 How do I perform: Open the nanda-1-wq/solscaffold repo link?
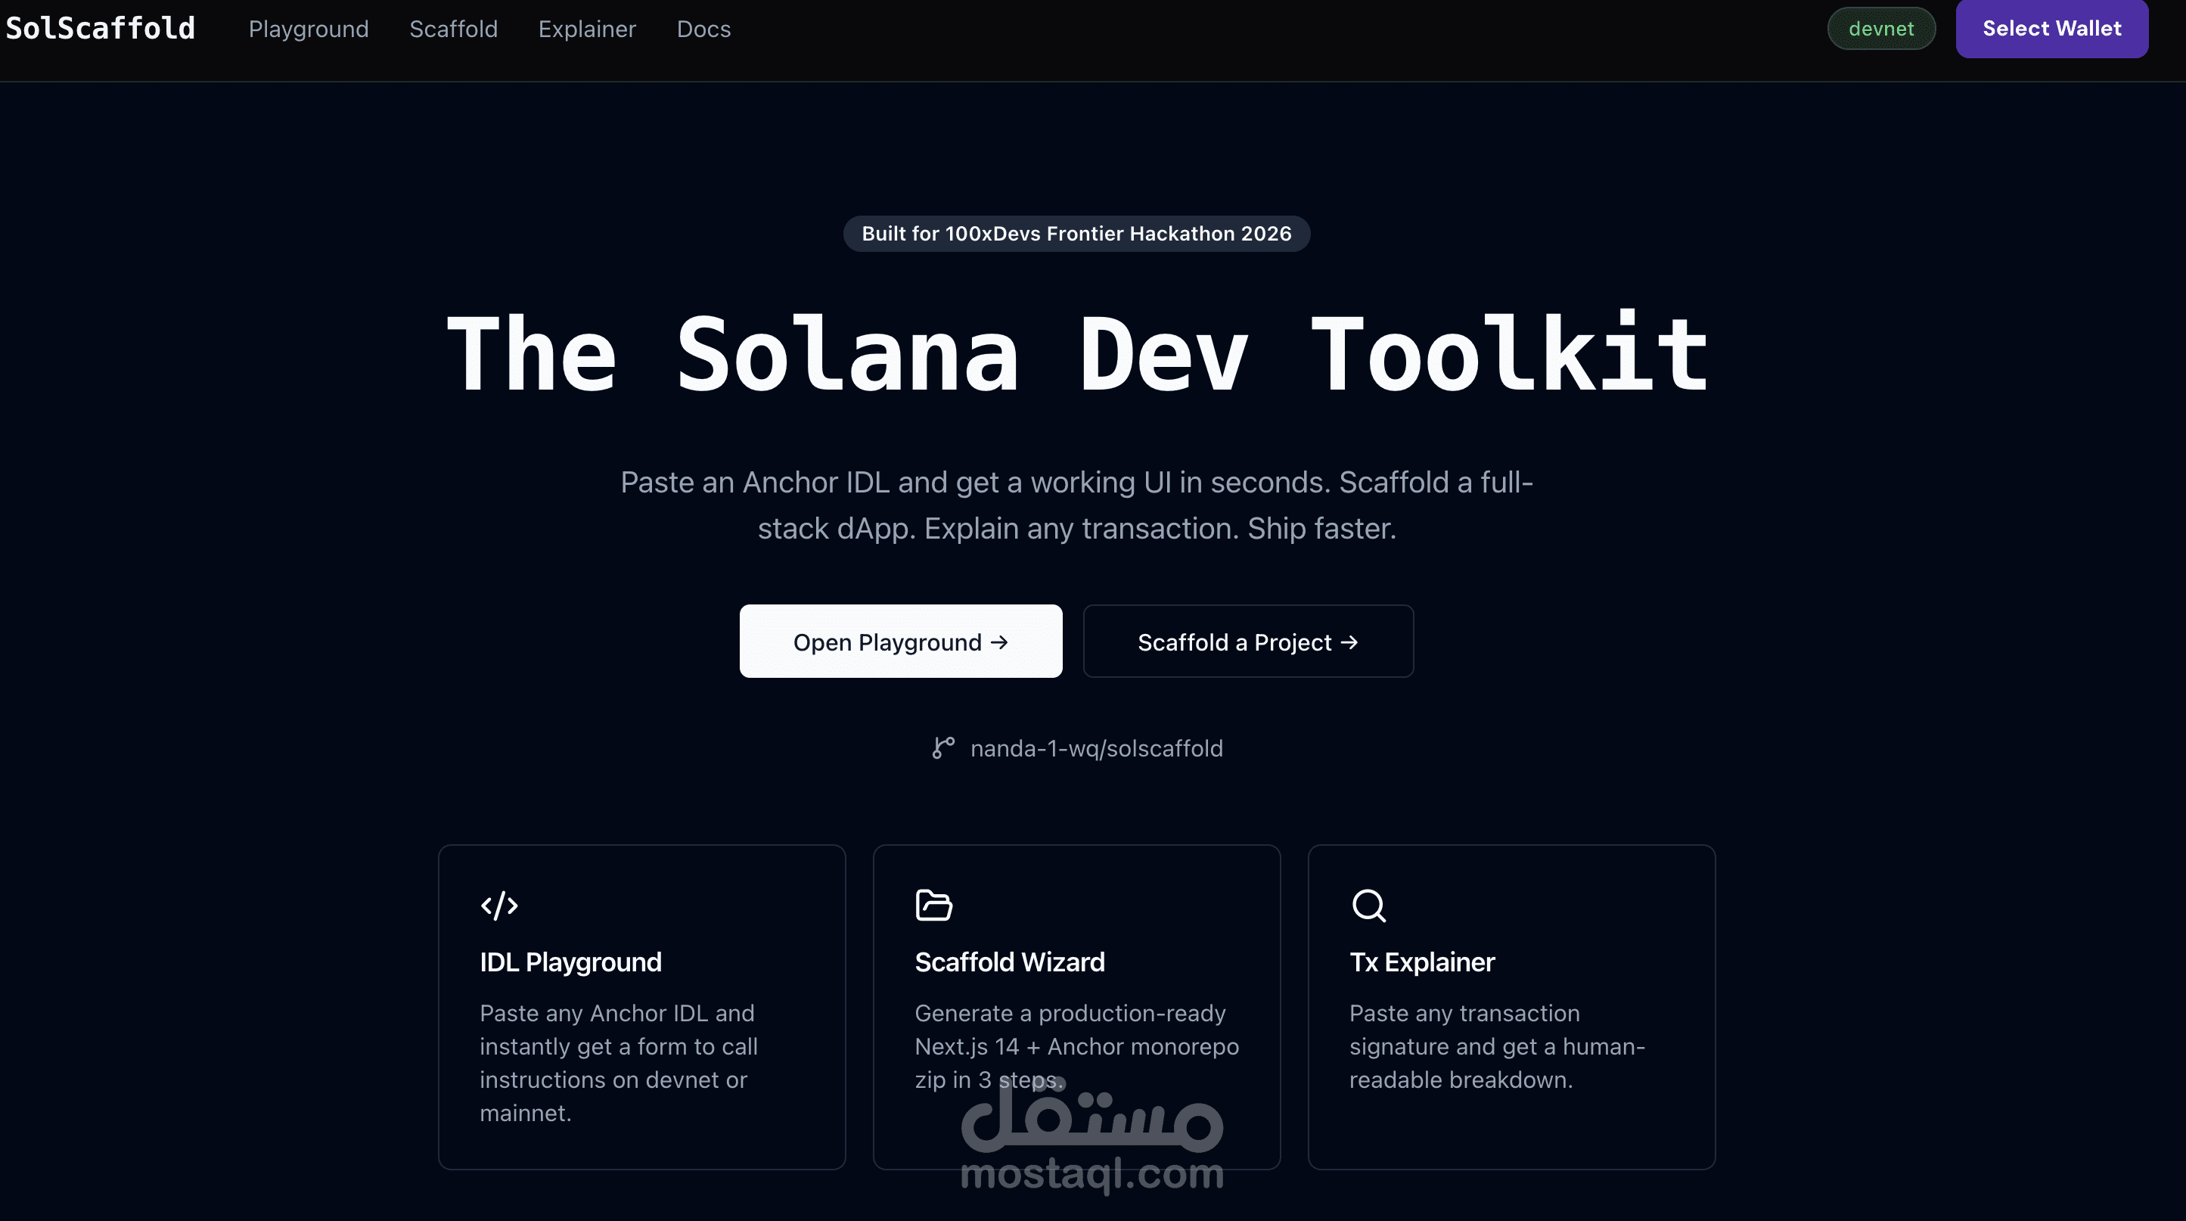pyautogui.click(x=1096, y=748)
